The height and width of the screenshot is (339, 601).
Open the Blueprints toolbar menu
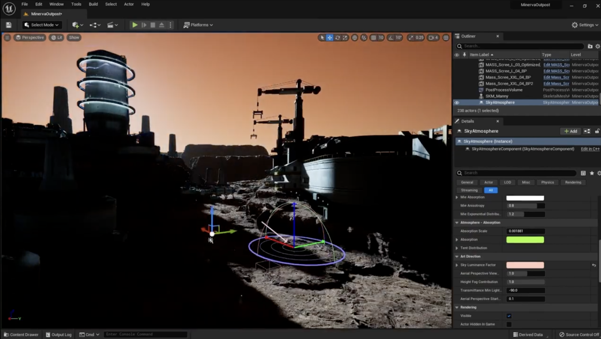pyautogui.click(x=95, y=25)
